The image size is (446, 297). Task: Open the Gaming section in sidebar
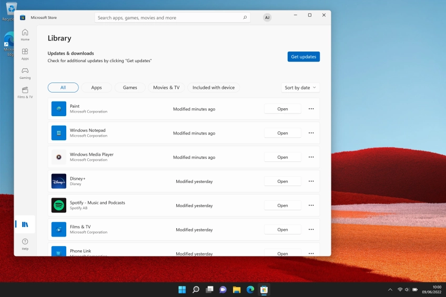[x=25, y=73]
